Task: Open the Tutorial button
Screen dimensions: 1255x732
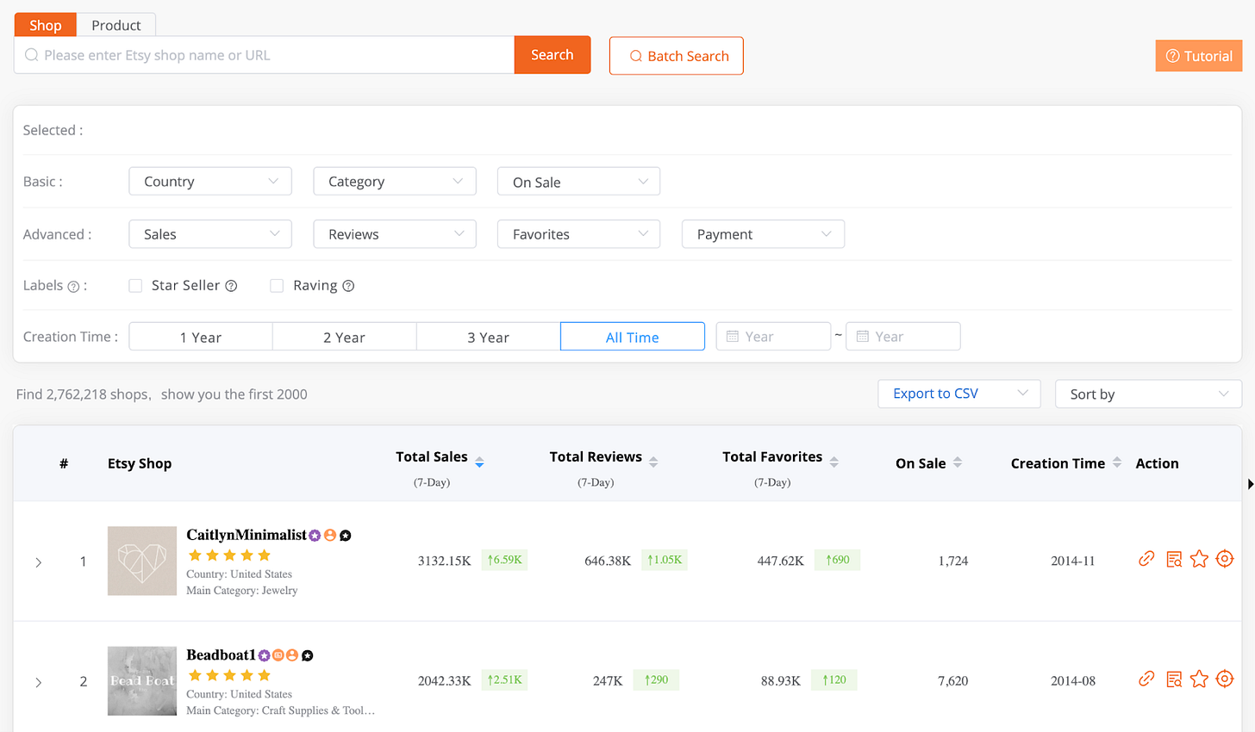Action: click(1199, 56)
